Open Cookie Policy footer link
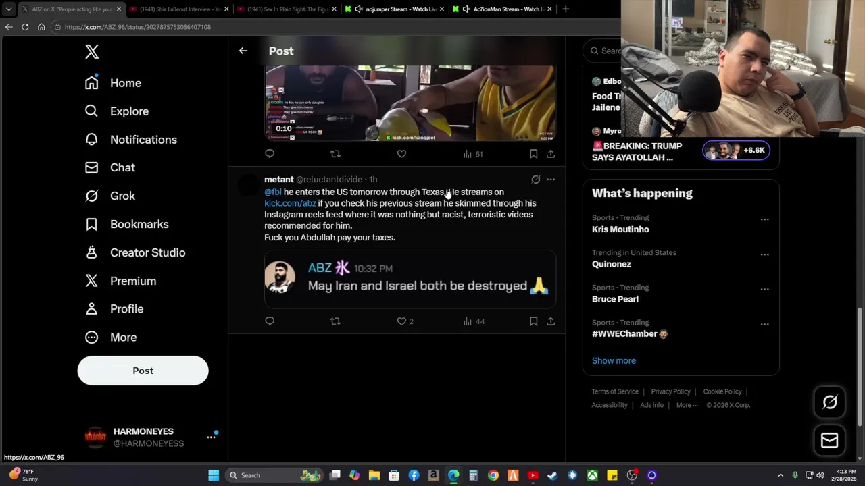 click(722, 391)
